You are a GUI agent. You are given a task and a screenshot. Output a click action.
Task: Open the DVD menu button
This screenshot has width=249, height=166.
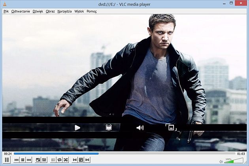pos(81,160)
